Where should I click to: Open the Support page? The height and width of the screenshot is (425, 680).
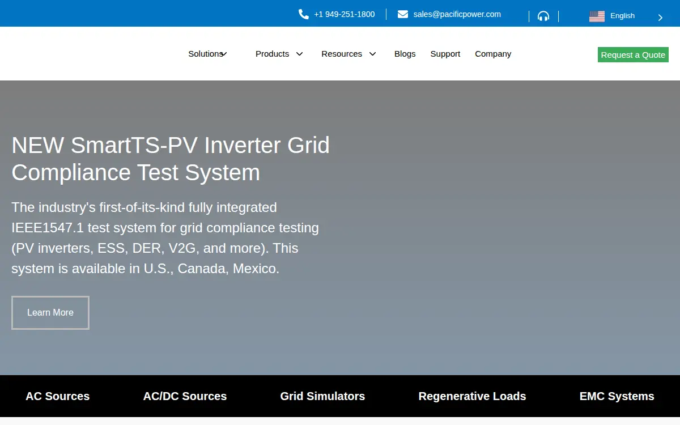[x=445, y=54]
